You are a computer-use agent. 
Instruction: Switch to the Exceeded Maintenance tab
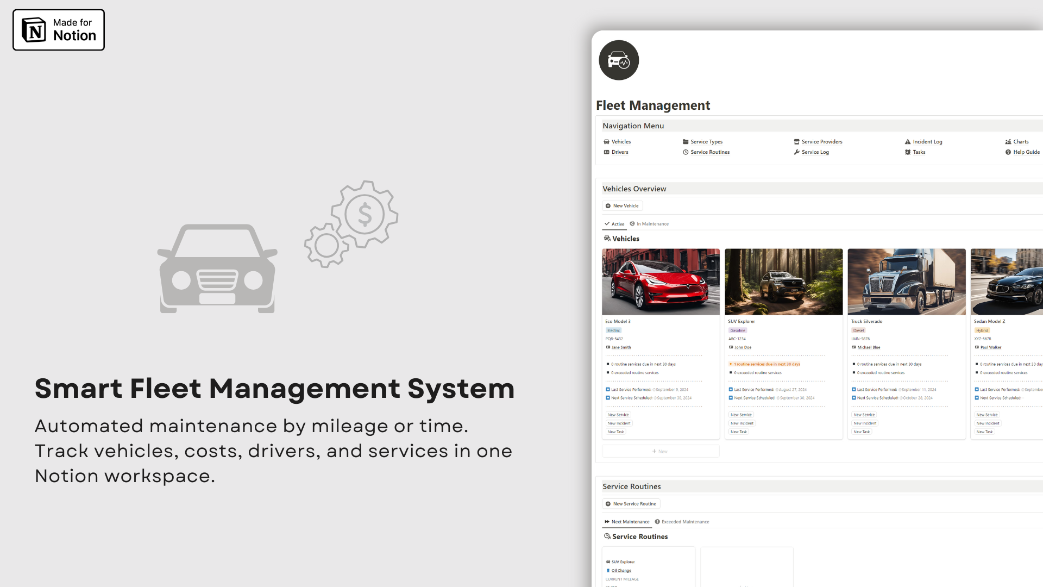[x=685, y=521]
